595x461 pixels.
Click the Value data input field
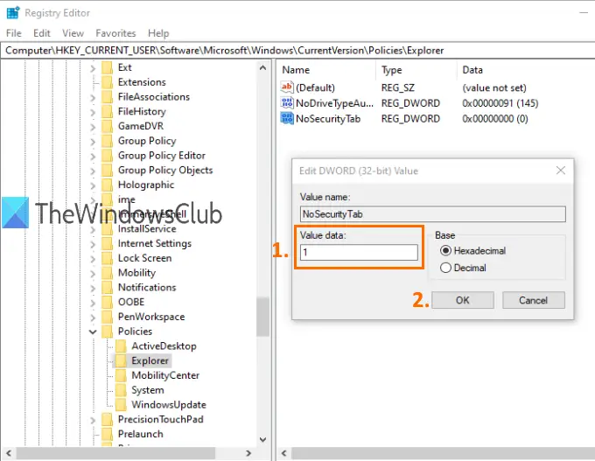pyautogui.click(x=359, y=252)
